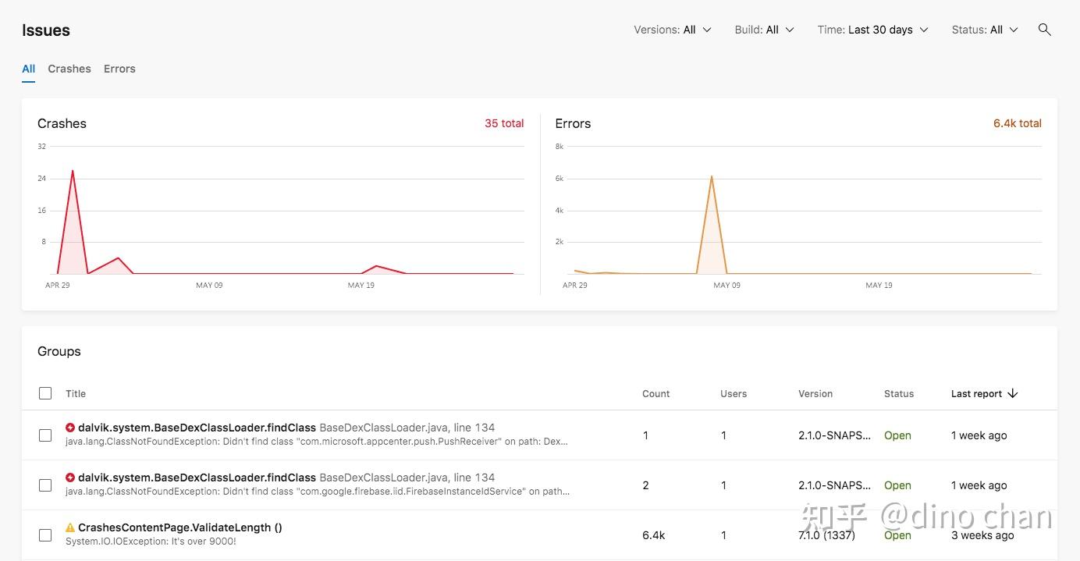
Task: Expand the Status filter dropdown
Action: 985,30
